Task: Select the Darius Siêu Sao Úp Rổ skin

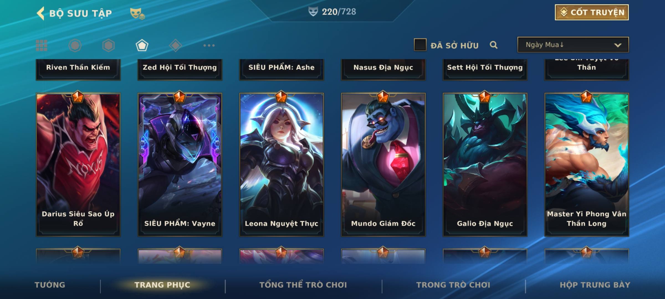Action: coord(78,164)
